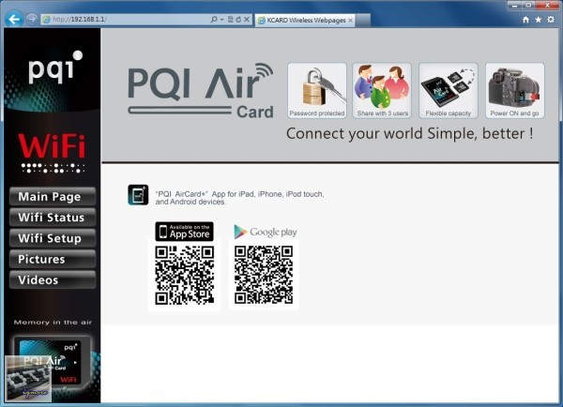Open Wifi Status from the sidebar
563x407 pixels.
click(x=53, y=218)
